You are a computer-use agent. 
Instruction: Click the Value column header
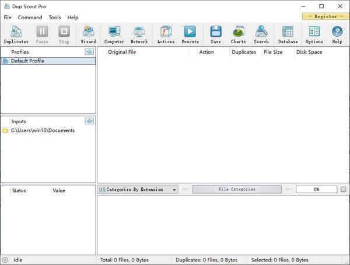coord(73,190)
